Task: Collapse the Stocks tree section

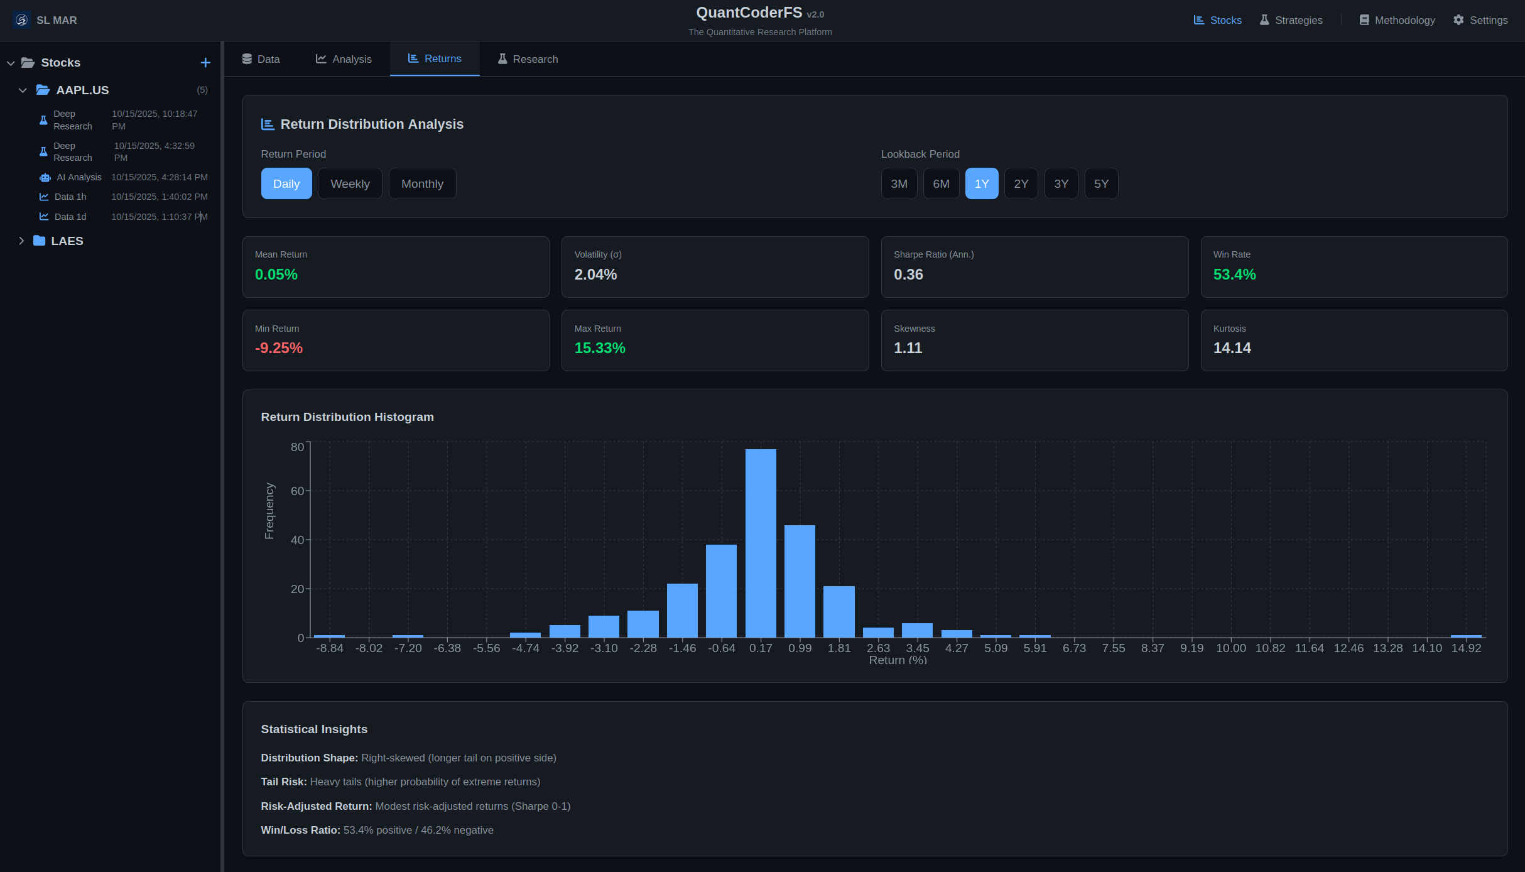Action: [11, 62]
